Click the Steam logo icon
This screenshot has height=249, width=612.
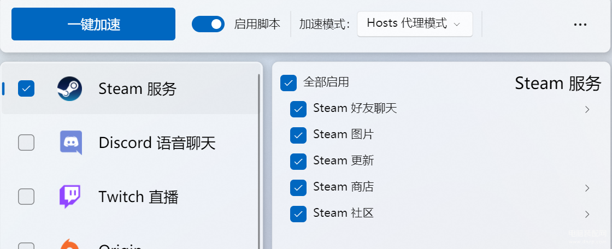[x=69, y=88]
